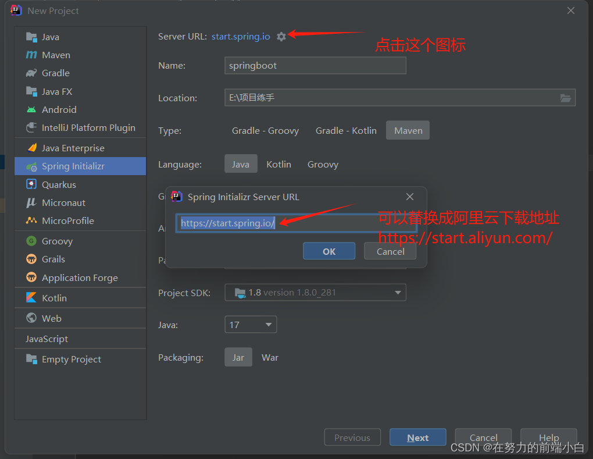
Task: Choose Java as the language
Action: pyautogui.click(x=241, y=164)
